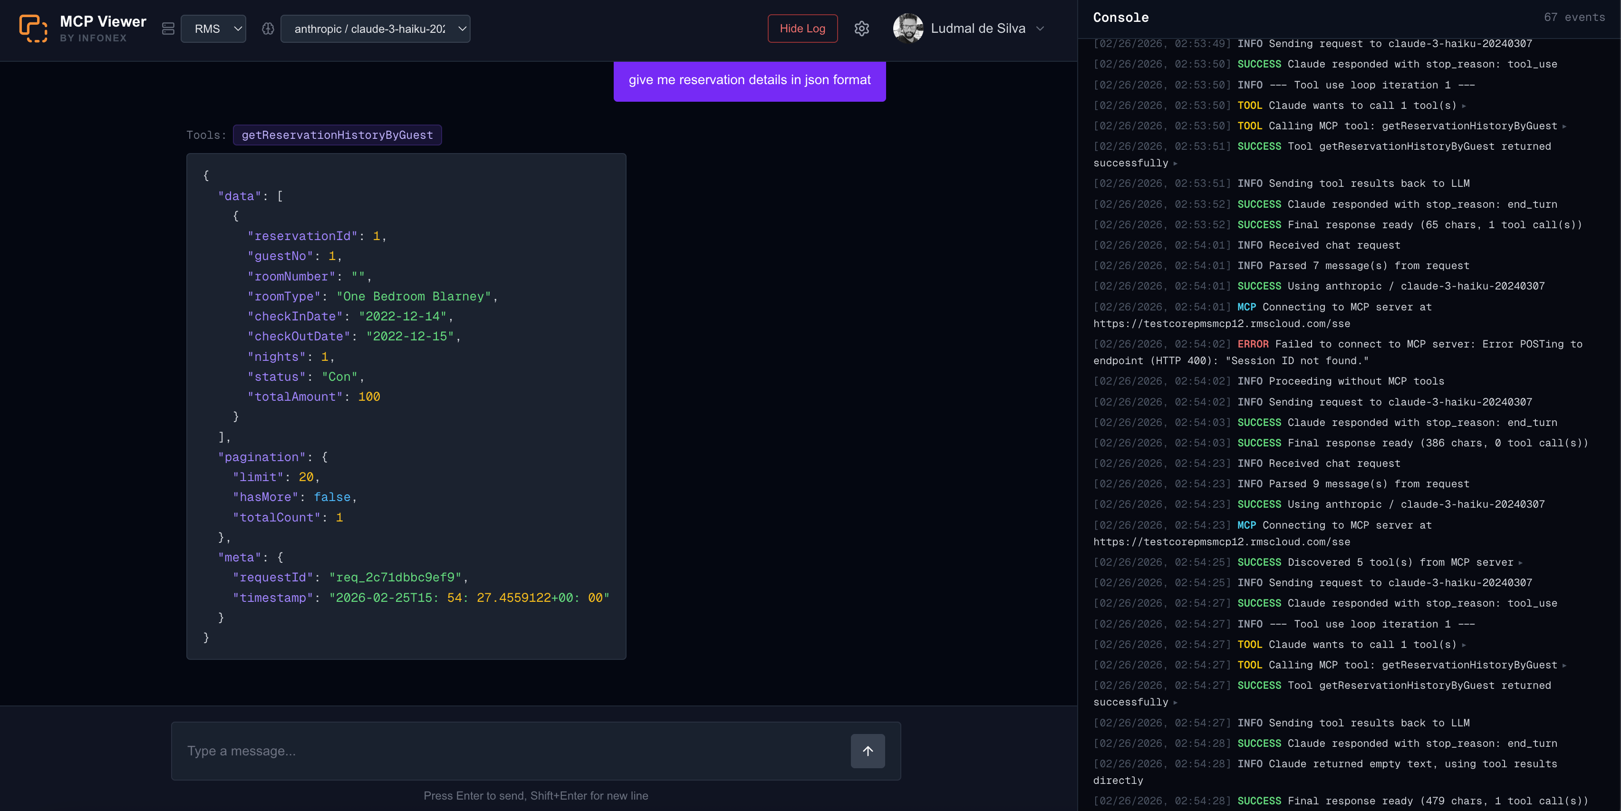The image size is (1621, 811).
Task: Open the settings gear
Action: click(x=861, y=29)
